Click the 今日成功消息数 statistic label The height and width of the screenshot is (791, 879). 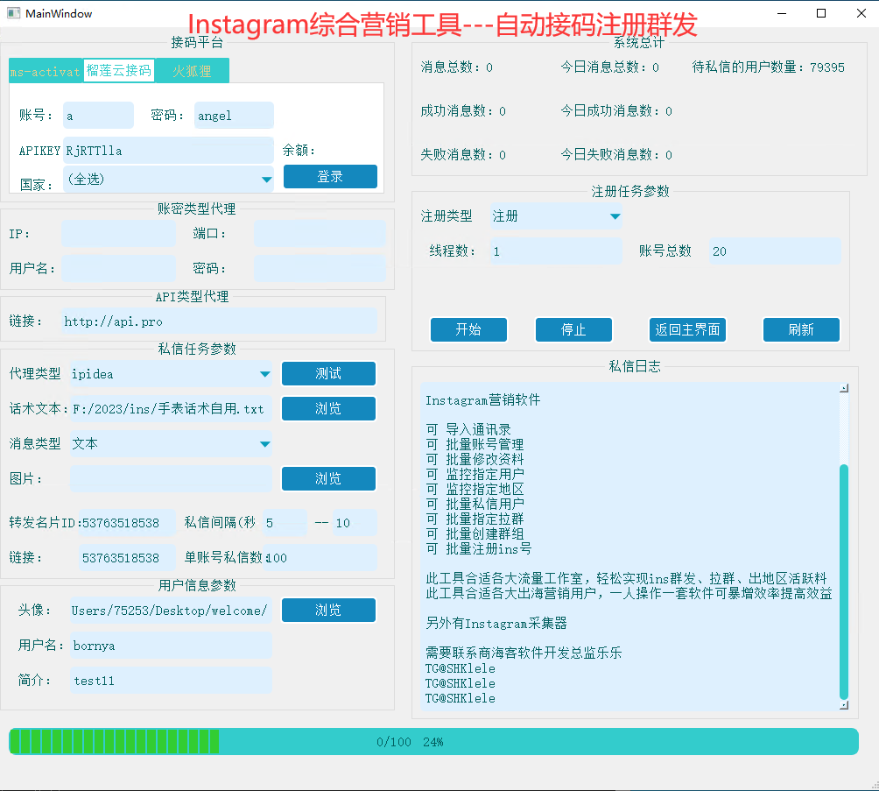click(616, 111)
